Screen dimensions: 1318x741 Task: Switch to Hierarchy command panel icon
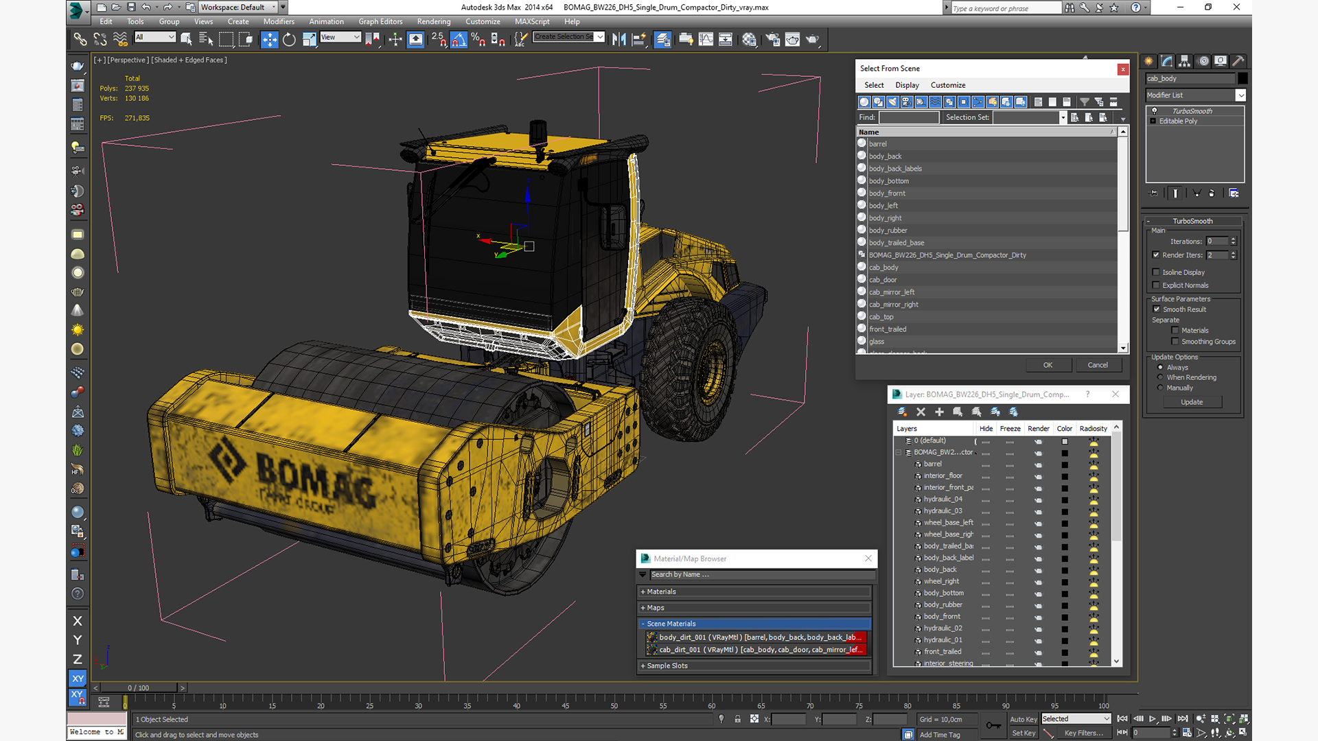[x=1185, y=61]
